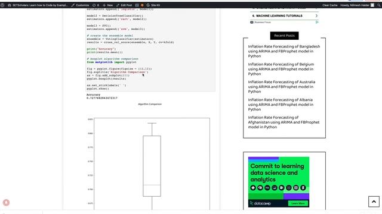Click Clear Cache in admin bar

pyautogui.click(x=330, y=5)
